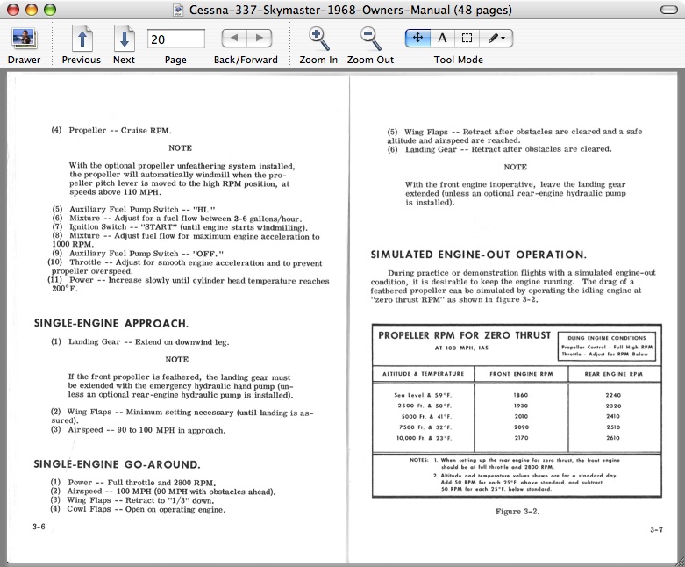Viewport: 685px width, 567px height.
Task: Enable the rectangular Select tool
Action: click(x=467, y=39)
